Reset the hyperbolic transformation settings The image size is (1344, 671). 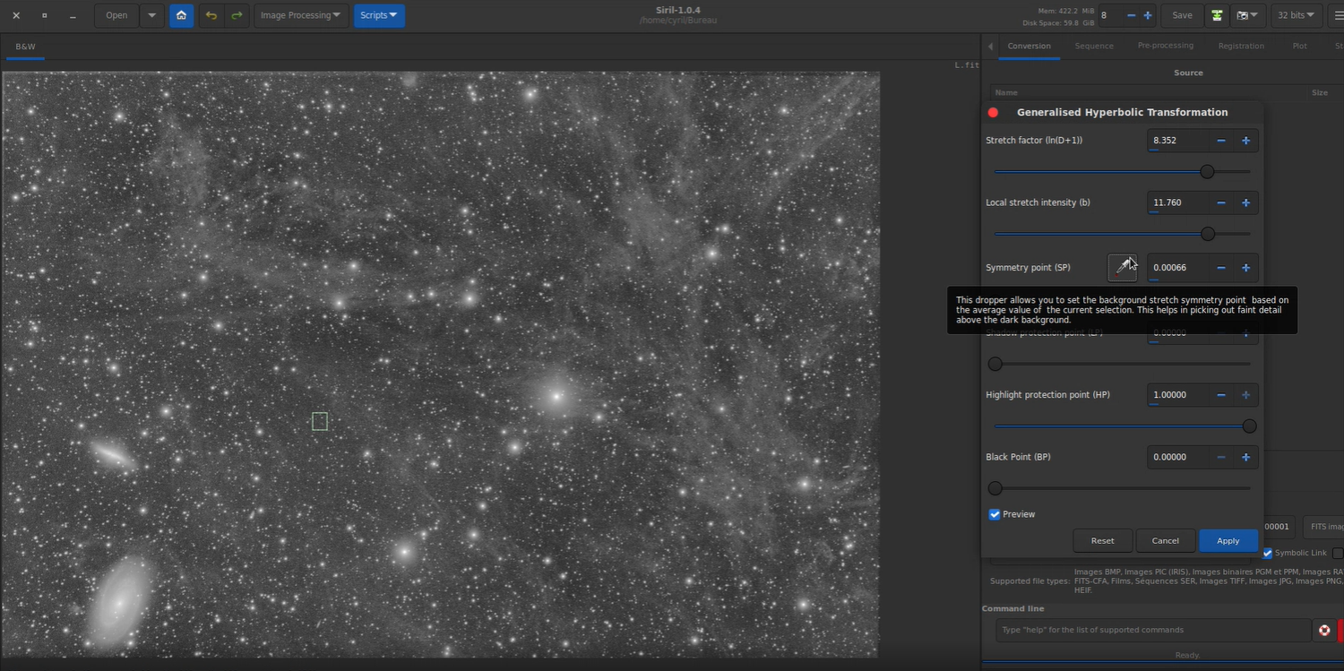(x=1103, y=540)
